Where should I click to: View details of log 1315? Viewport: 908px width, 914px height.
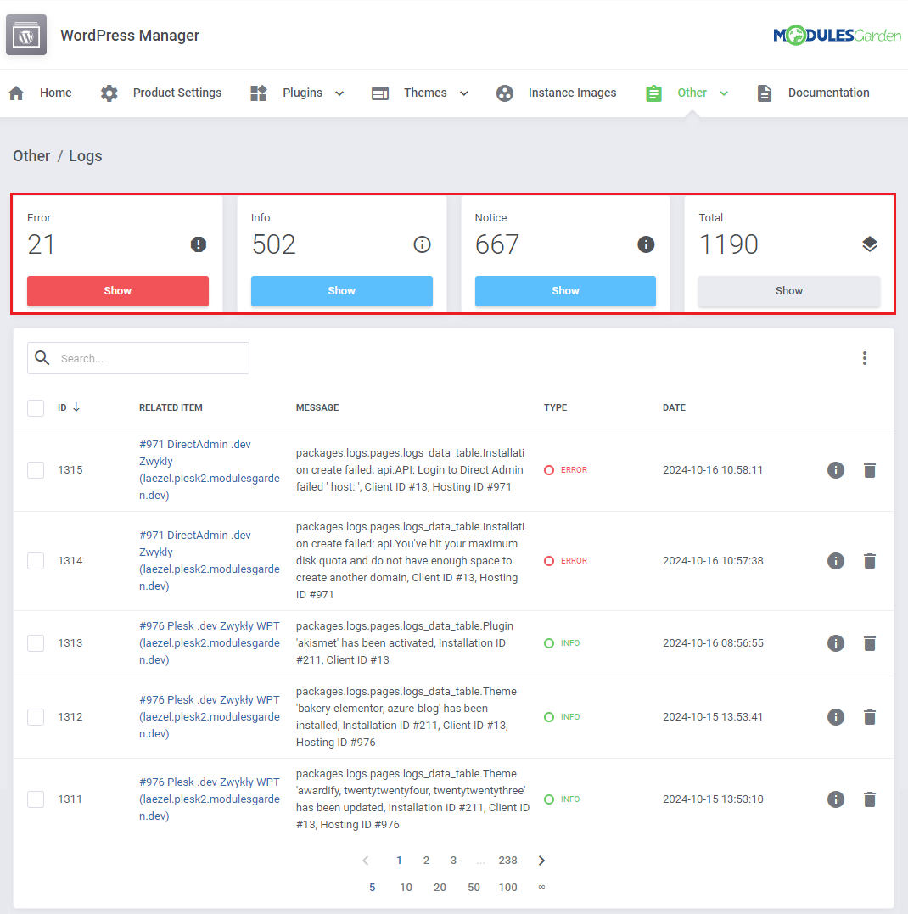(836, 470)
